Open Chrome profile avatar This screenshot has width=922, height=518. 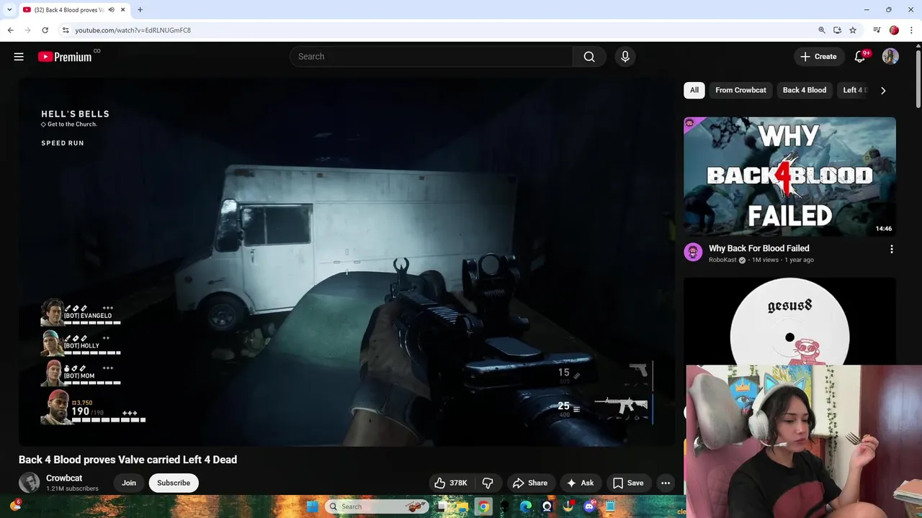[894, 30]
